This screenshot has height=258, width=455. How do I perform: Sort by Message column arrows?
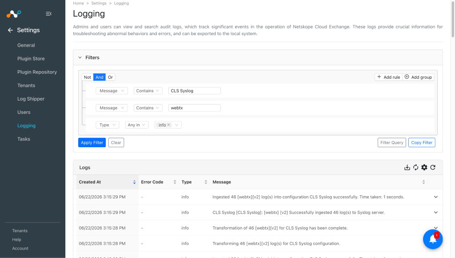[x=423, y=182]
